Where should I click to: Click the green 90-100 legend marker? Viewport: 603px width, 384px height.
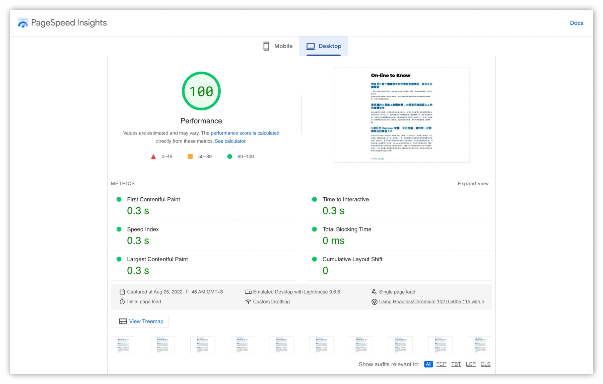coord(229,156)
